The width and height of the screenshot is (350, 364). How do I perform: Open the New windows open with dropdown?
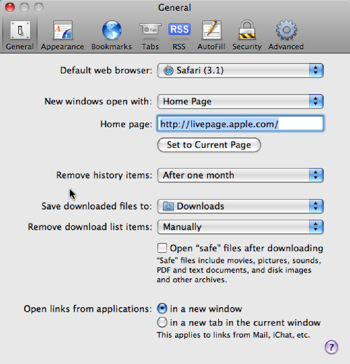coord(240,101)
